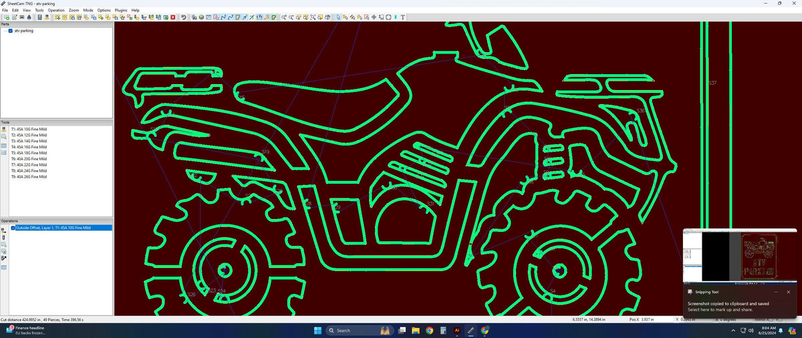The height and width of the screenshot is (338, 802).
Task: Open the Plugins menu
Action: click(x=121, y=11)
